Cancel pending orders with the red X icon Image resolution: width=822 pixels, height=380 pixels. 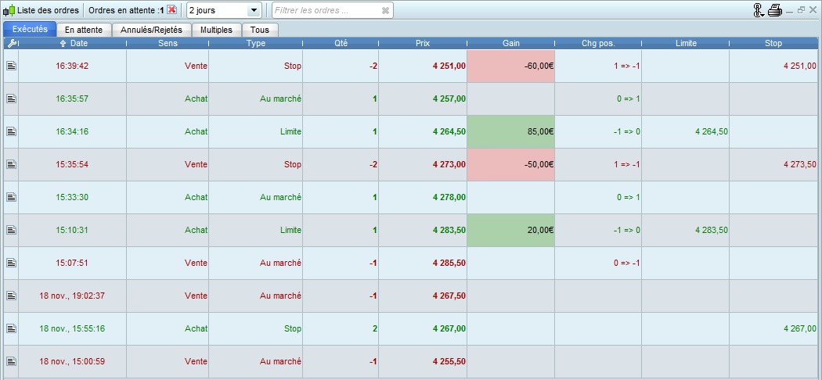tap(171, 10)
